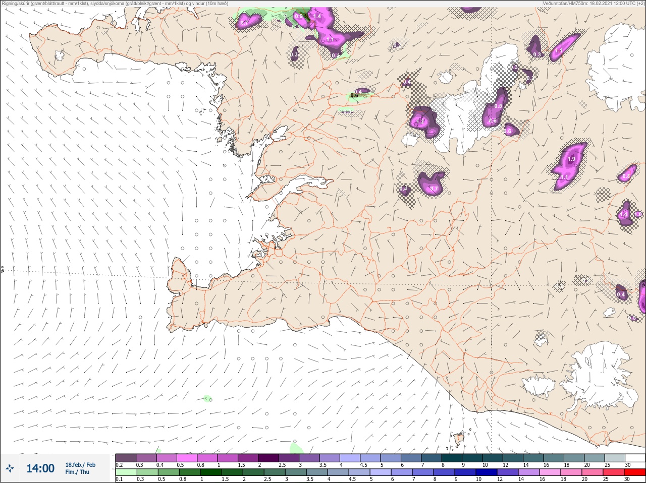Click the 0.1 label on rain legend
Image resolution: width=646 pixels, height=483 pixels.
(119, 479)
